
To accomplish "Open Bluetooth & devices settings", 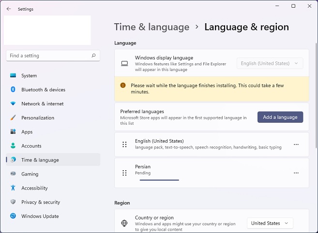I will coord(53,89).
